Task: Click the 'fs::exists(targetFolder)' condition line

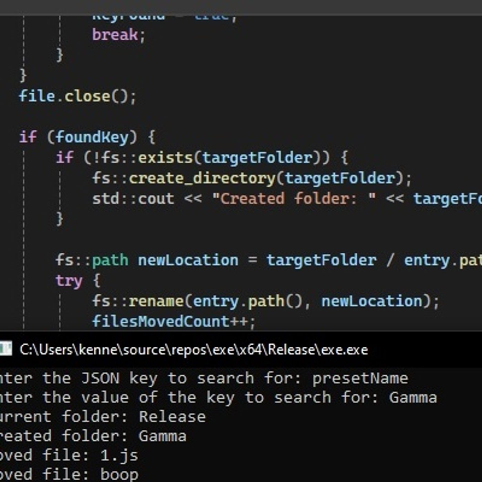Action: coord(202,158)
